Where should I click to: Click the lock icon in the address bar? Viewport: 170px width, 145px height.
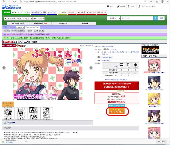(x=21, y=2)
